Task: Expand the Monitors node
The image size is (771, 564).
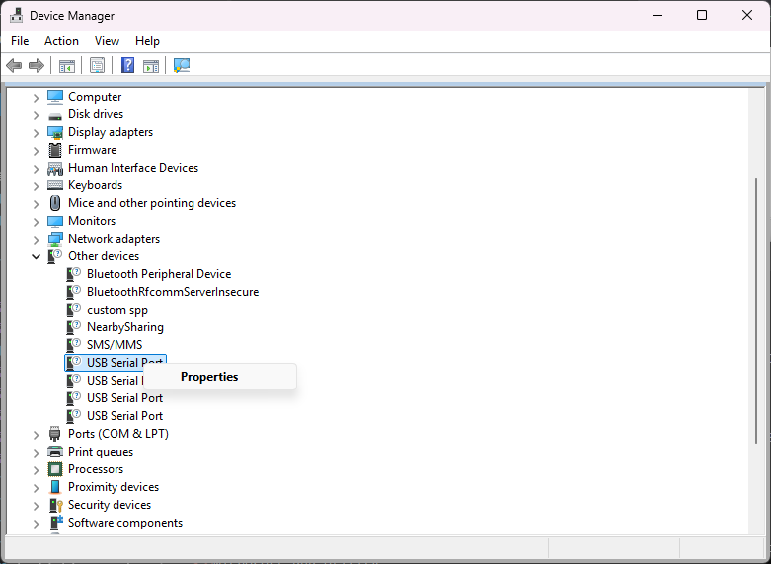Action: click(x=36, y=222)
